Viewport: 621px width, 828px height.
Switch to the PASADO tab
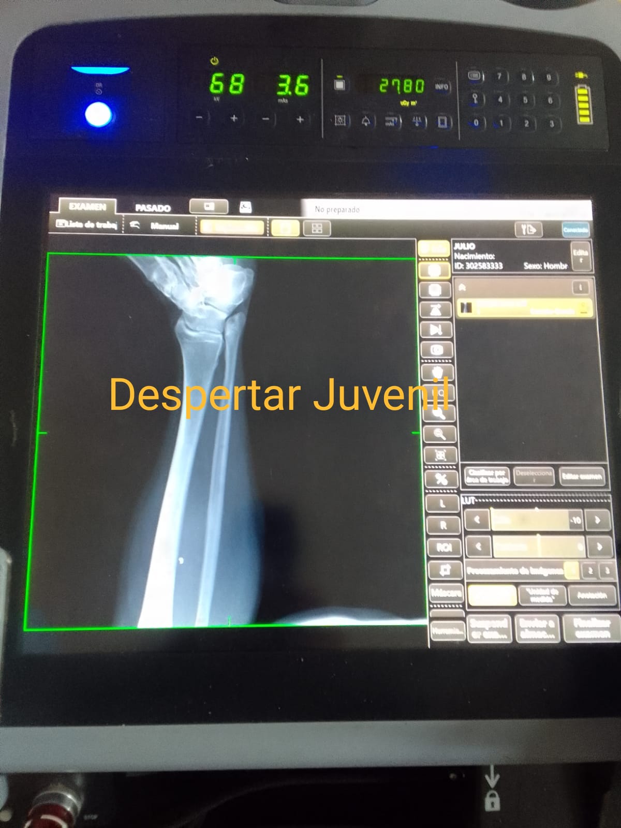click(x=153, y=208)
